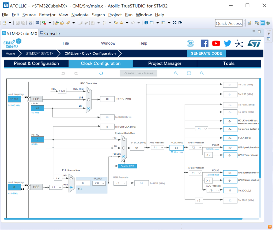
Task: Select PLLCLK in System Clock Mux
Action: pyautogui.click(x=124, y=157)
